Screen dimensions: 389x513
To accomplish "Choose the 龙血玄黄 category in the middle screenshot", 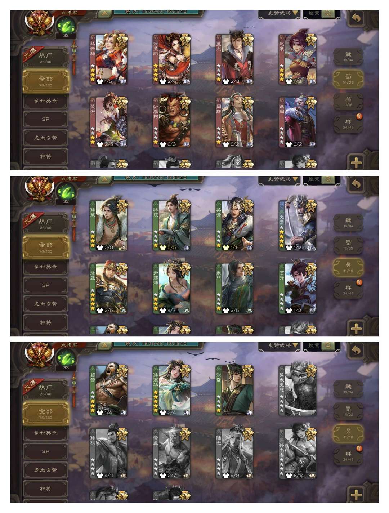I will 46,304.
